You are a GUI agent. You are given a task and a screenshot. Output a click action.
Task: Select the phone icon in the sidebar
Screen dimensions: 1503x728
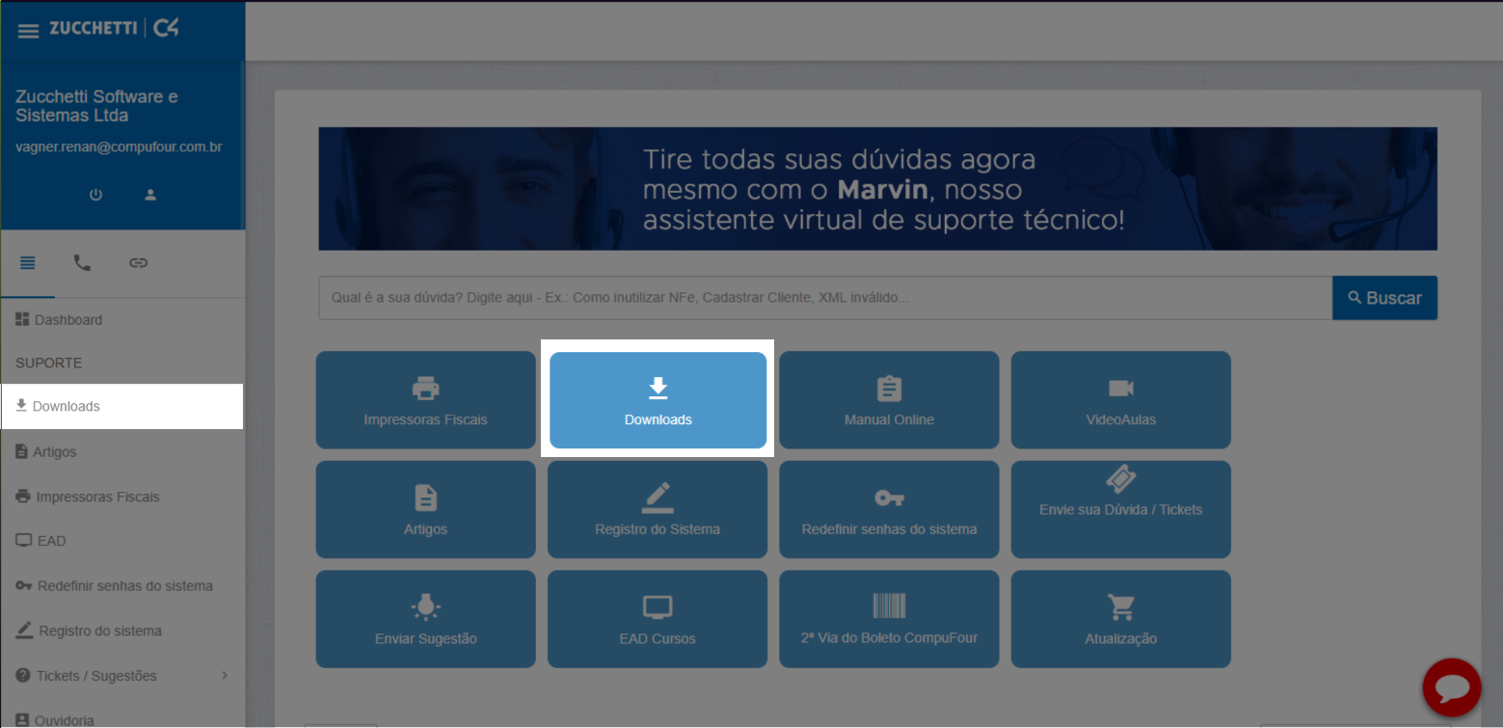point(82,261)
